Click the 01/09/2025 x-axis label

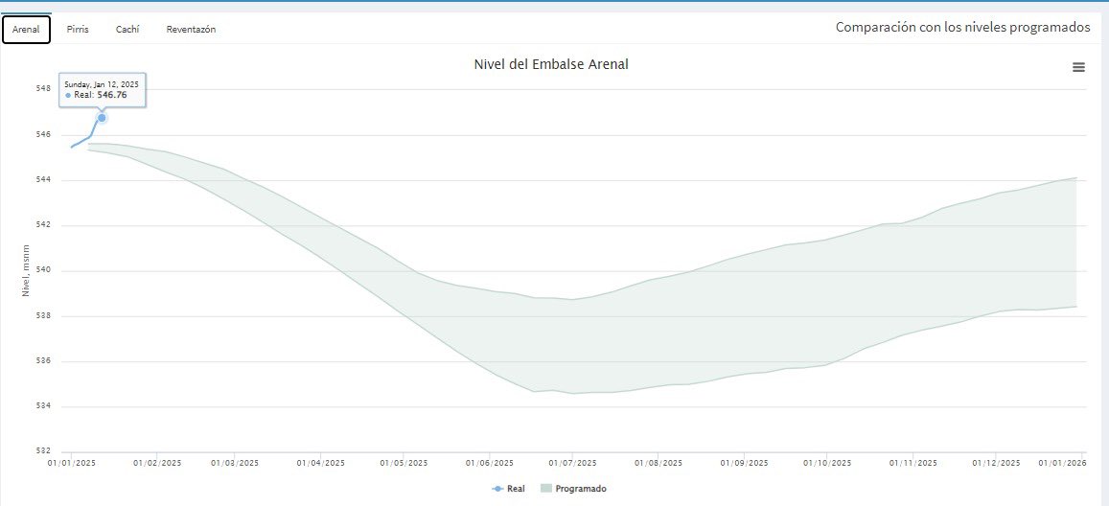point(744,463)
